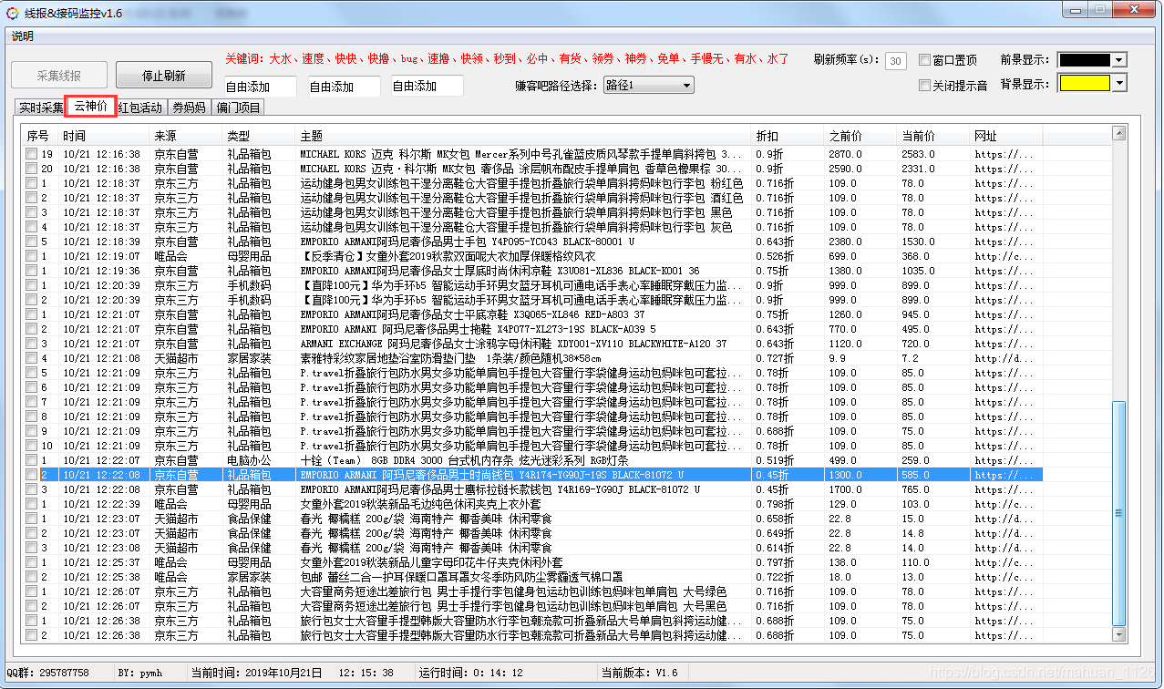Open the 红包活动 tab
Image resolution: width=1164 pixels, height=689 pixels.
click(x=139, y=108)
